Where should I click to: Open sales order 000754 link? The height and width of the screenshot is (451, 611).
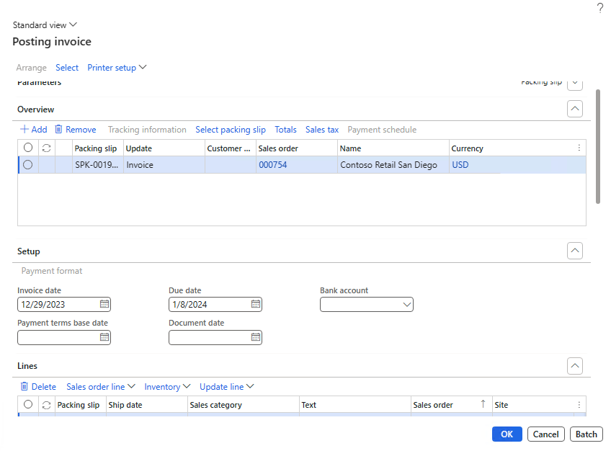tap(273, 165)
